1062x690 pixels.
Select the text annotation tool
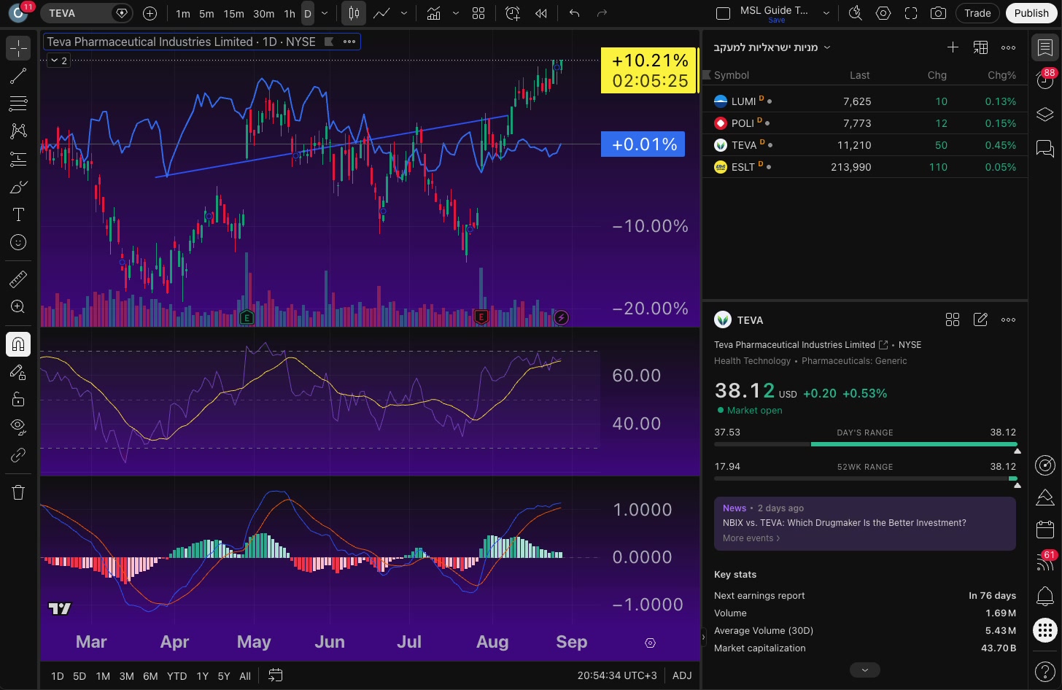point(18,214)
